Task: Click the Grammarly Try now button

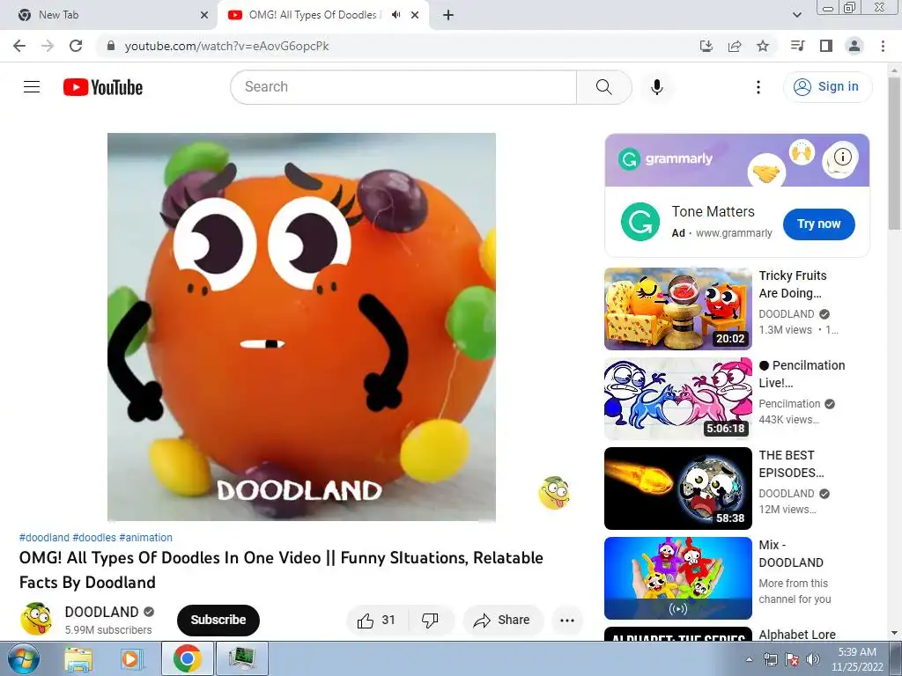Action: click(818, 224)
